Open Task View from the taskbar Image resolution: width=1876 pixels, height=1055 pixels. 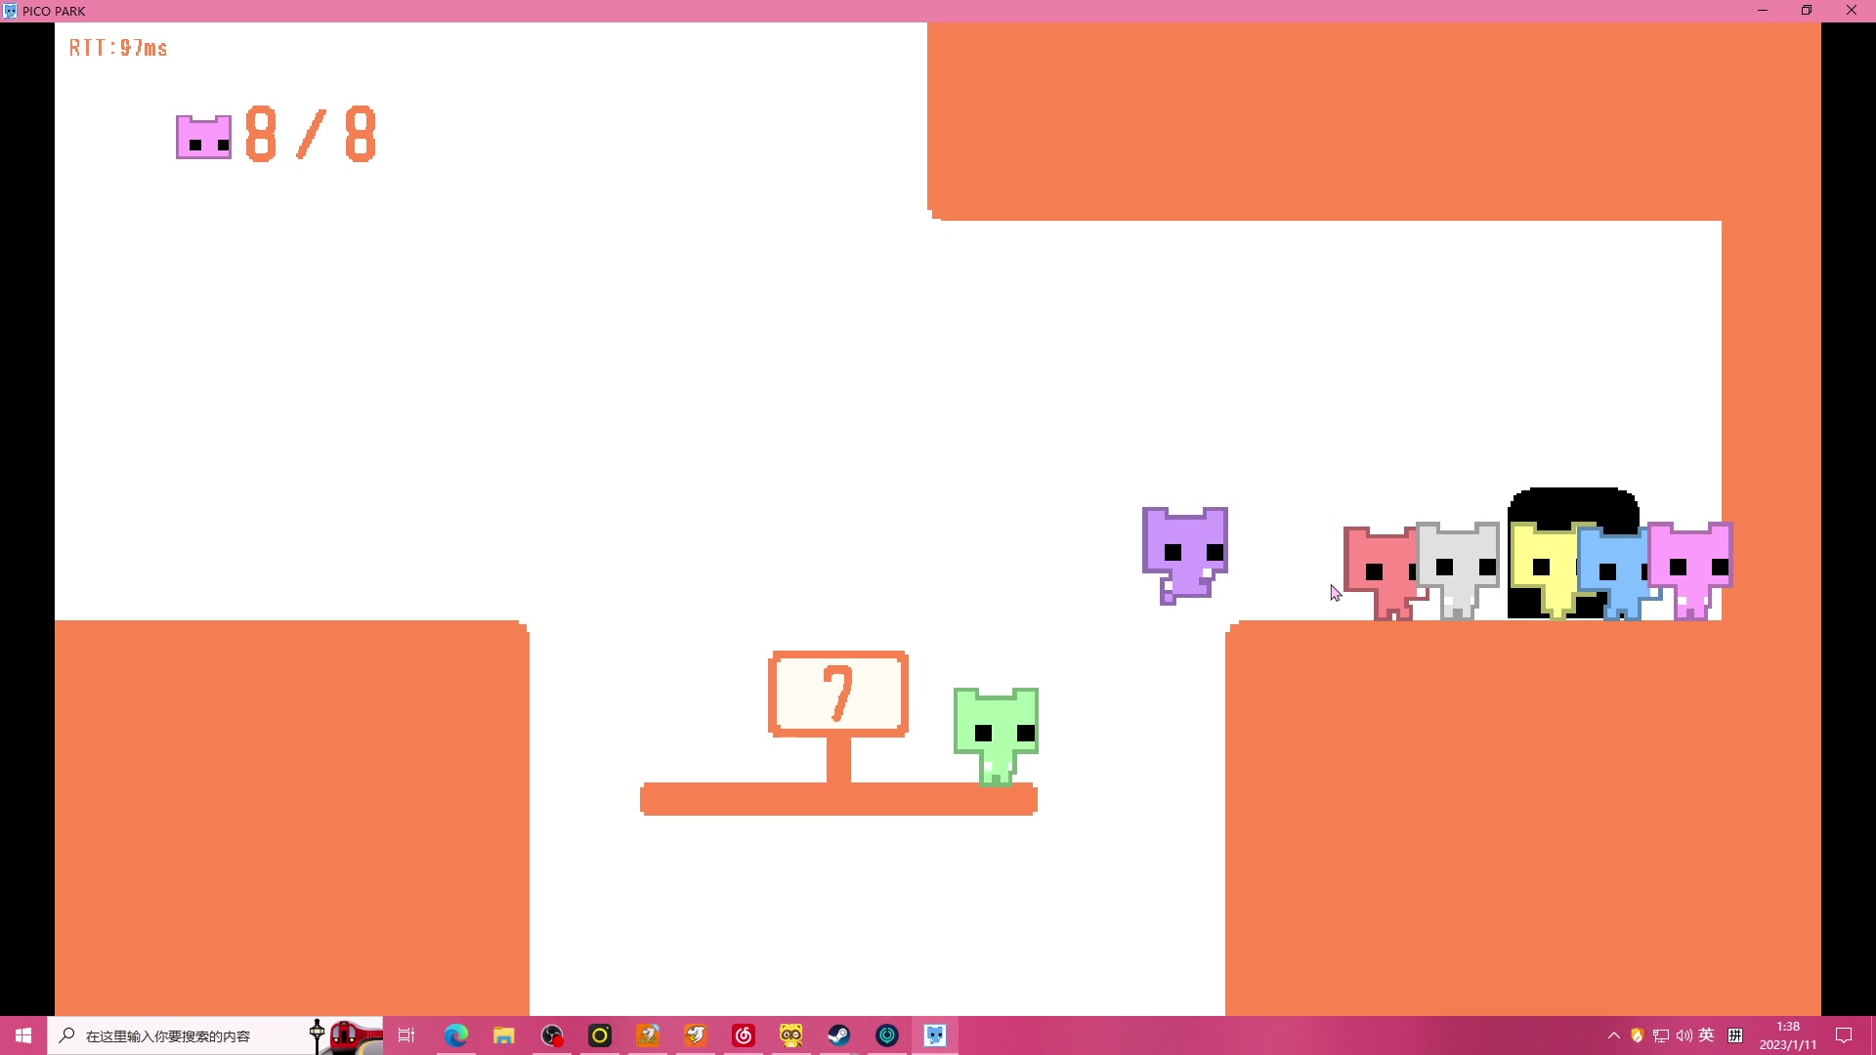(x=406, y=1035)
